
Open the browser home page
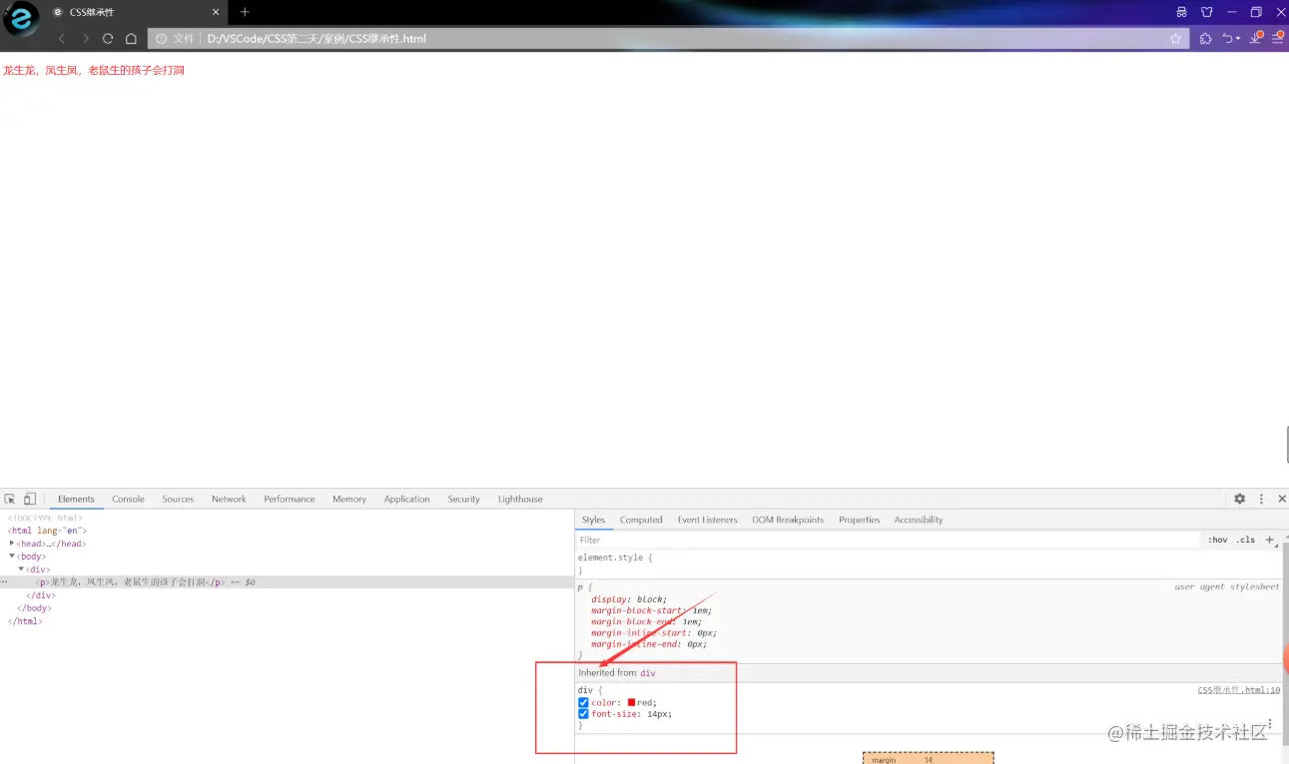point(131,38)
